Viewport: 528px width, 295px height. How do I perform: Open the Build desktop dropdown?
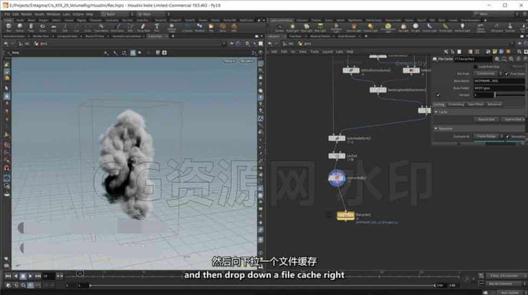coord(118,14)
